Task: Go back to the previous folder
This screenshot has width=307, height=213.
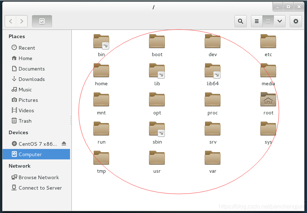Action: click(x=10, y=21)
